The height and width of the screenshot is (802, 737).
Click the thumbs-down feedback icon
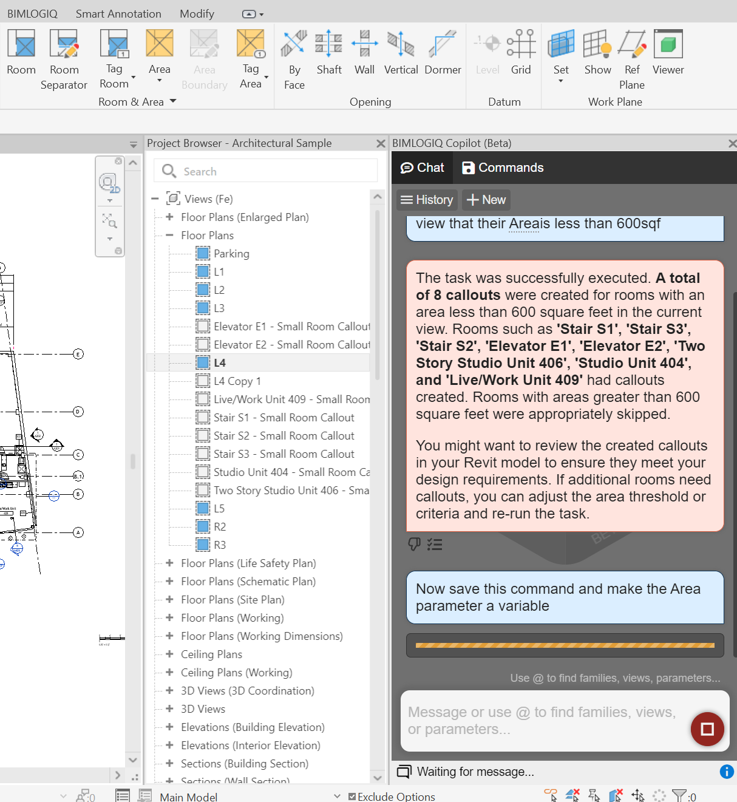415,544
